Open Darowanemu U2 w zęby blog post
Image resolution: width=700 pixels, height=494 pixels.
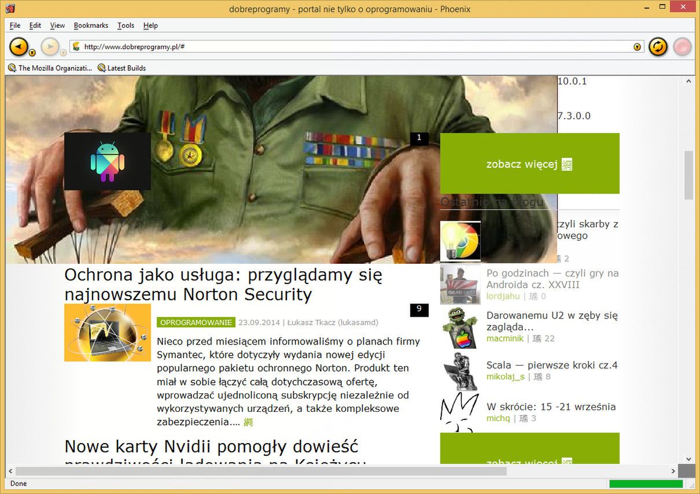pos(552,321)
